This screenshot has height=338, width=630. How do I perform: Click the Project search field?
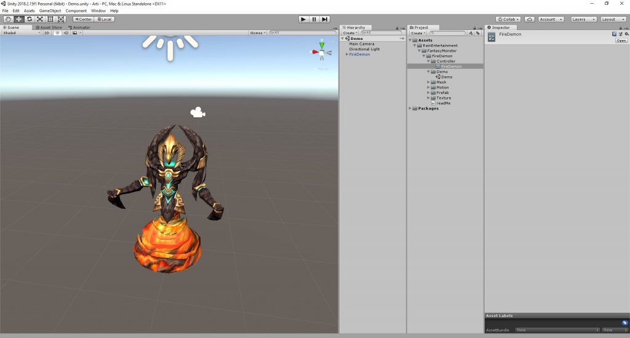[x=447, y=33]
